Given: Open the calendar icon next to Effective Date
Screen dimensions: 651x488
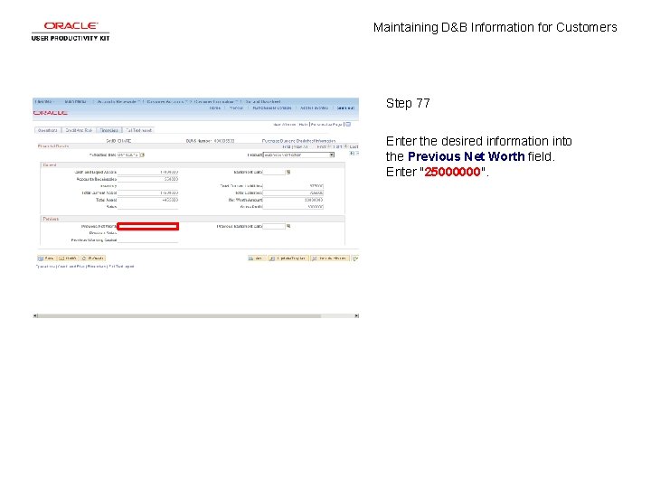Looking at the screenshot, I should point(143,155).
